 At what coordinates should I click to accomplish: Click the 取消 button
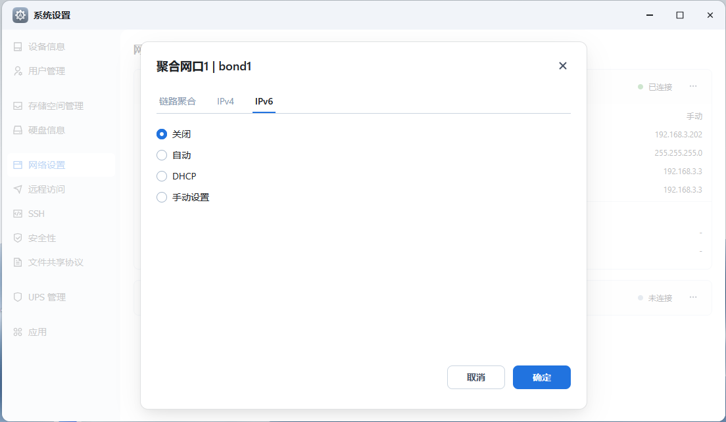click(x=476, y=377)
